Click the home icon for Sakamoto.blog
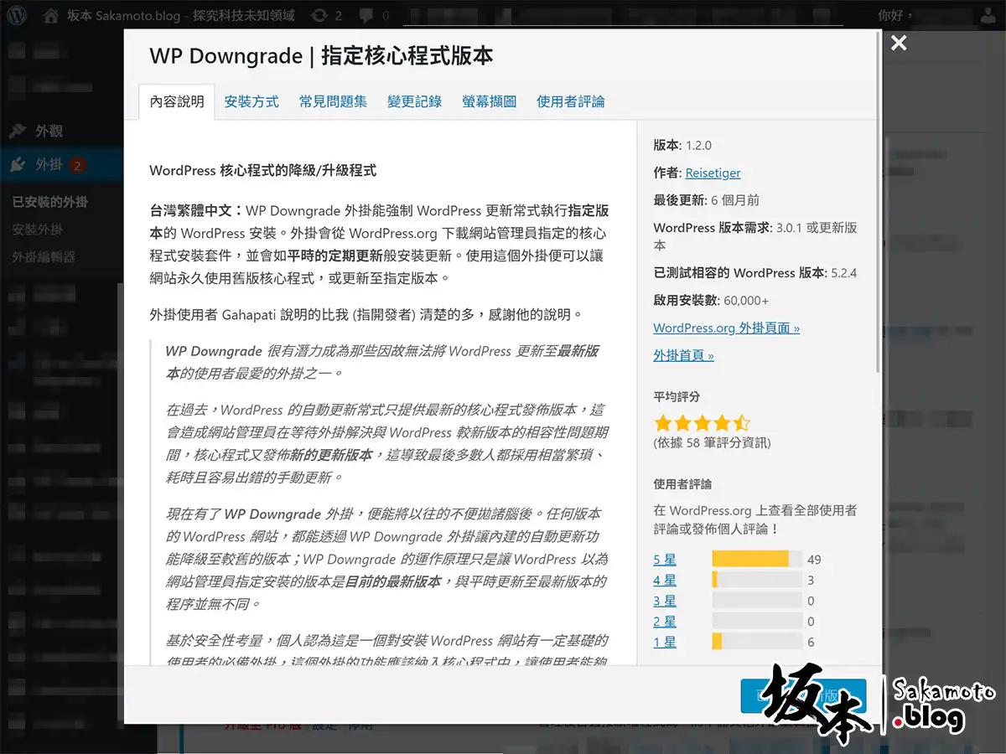 point(52,15)
